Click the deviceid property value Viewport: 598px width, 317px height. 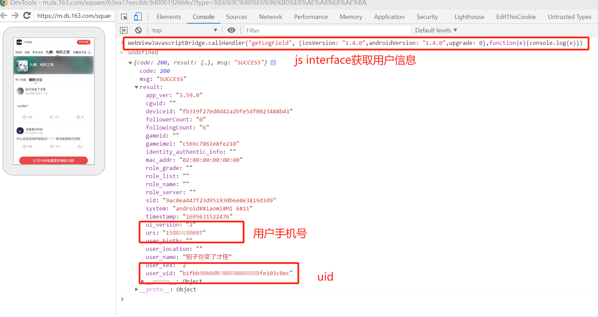click(x=236, y=111)
